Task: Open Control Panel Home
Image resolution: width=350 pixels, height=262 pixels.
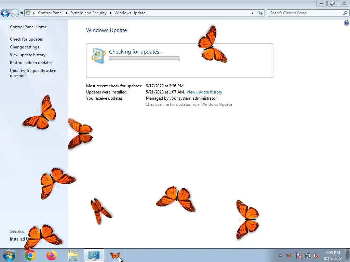Action: click(28, 27)
